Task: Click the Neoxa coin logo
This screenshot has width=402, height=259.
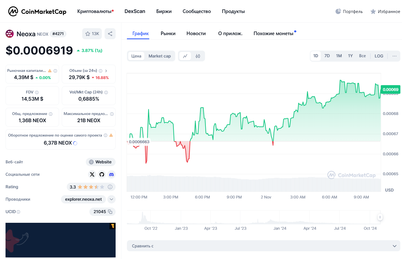Action: 10,34
